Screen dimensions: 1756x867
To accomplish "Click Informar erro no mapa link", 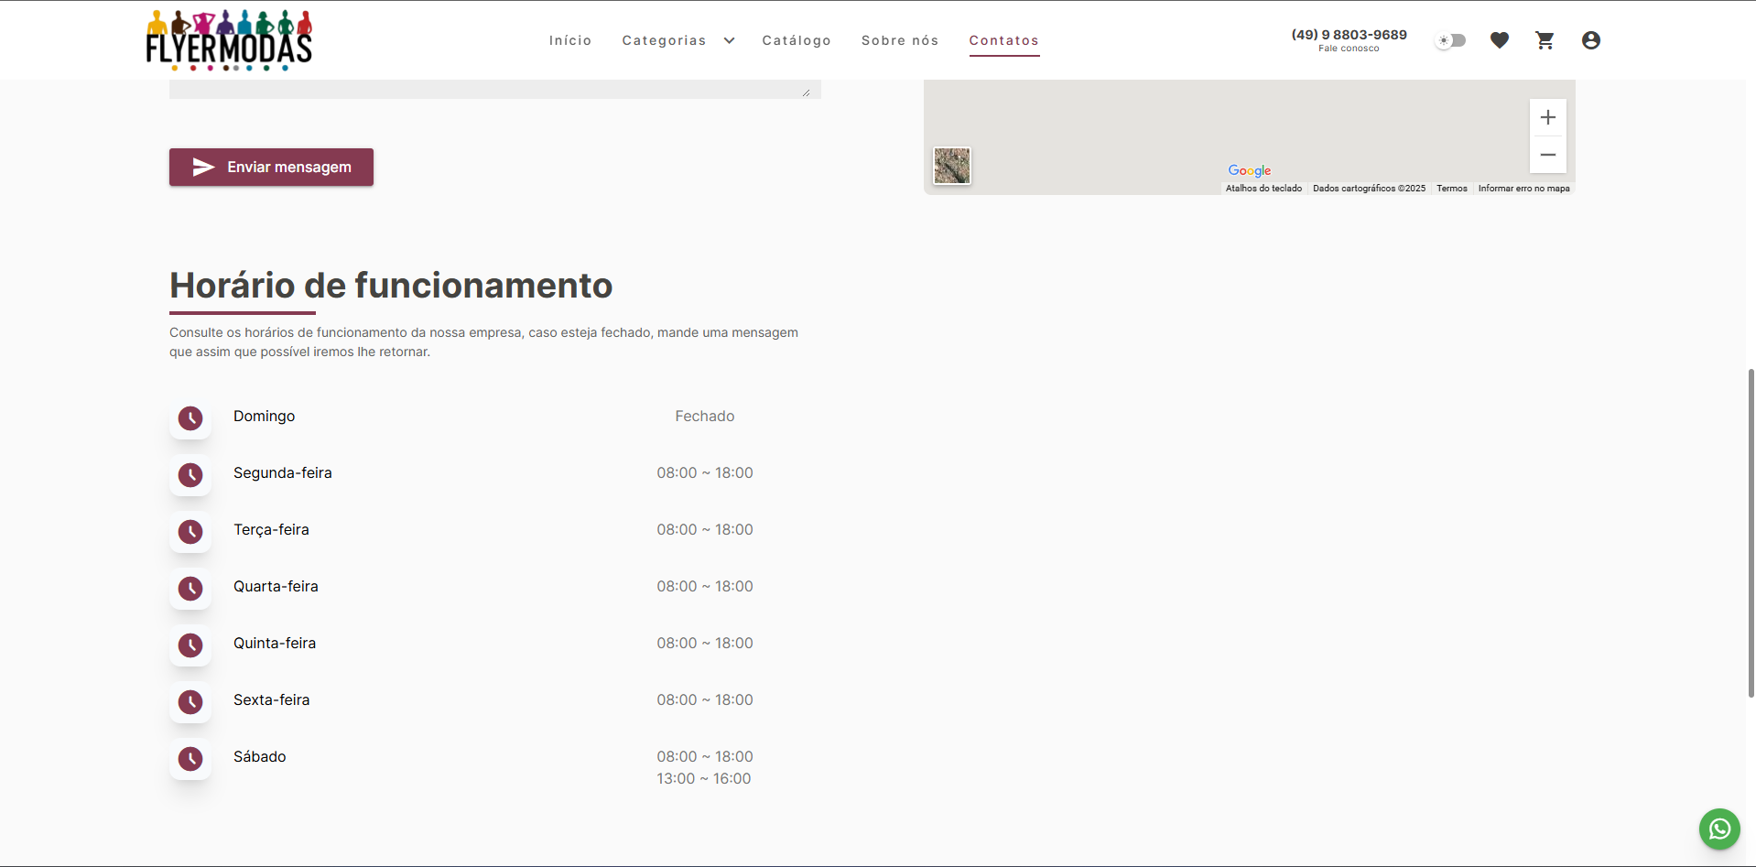I will click(x=1524, y=188).
